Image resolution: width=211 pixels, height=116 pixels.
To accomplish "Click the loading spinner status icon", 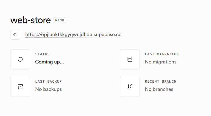I will pyautogui.click(x=20, y=59).
